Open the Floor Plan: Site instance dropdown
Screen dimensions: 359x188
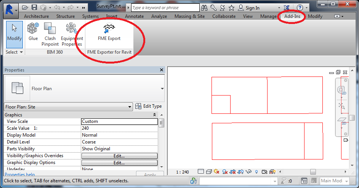tap(130, 107)
